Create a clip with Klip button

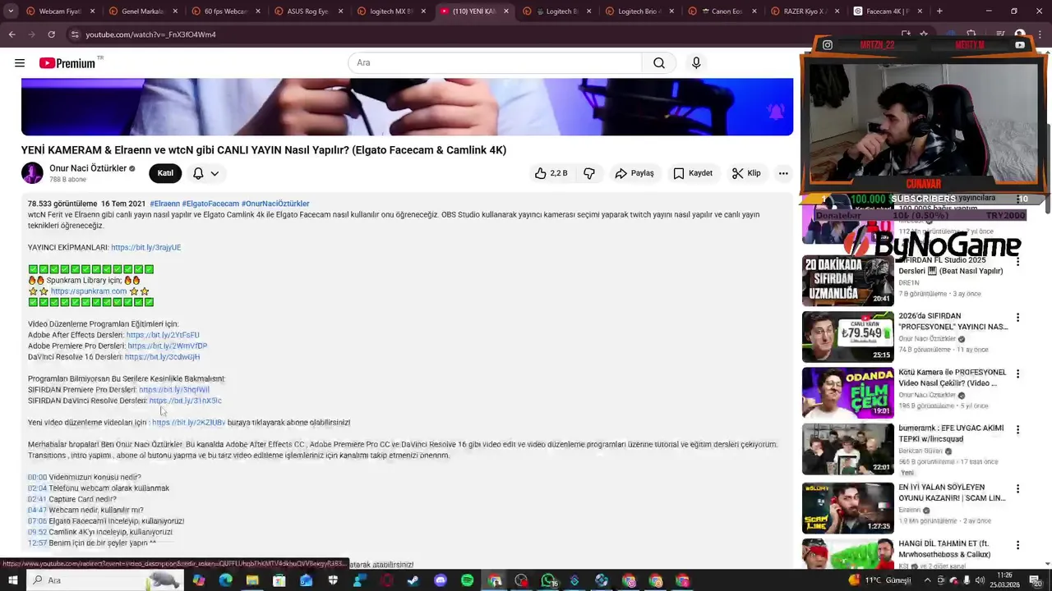(746, 173)
